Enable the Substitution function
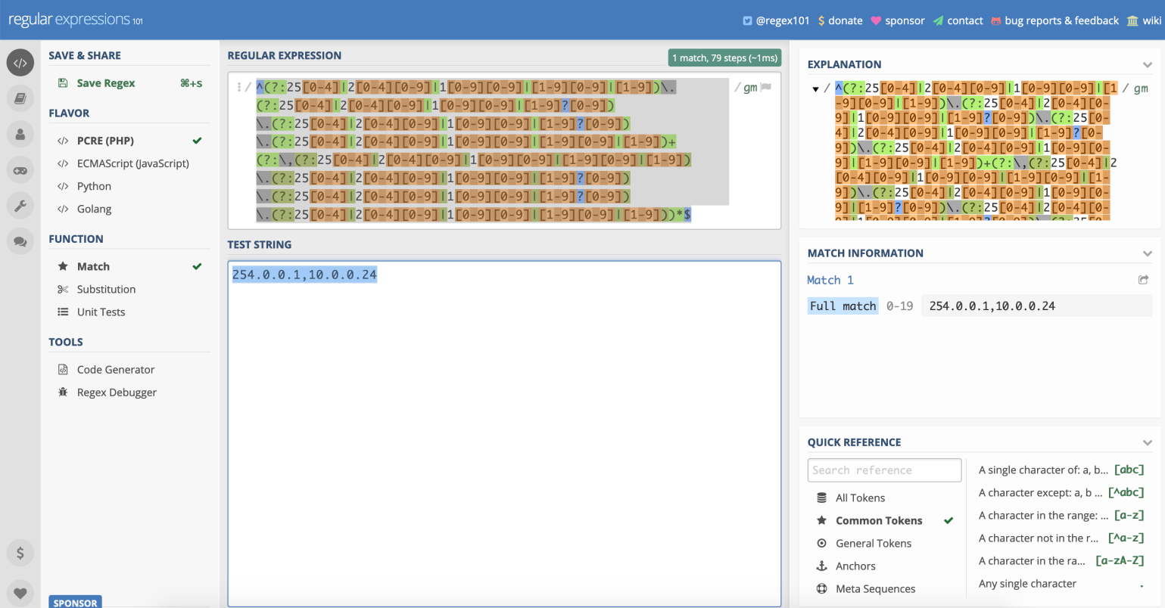The width and height of the screenshot is (1165, 608). tap(105, 289)
